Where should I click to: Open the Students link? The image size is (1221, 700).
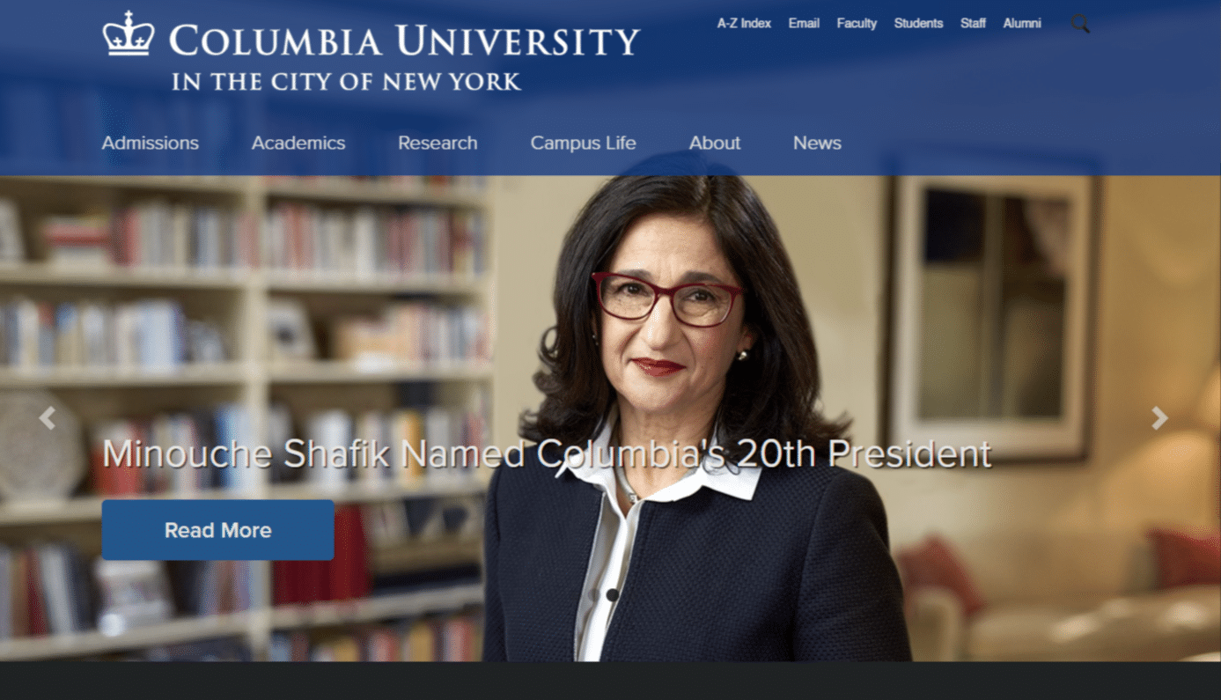coord(918,24)
